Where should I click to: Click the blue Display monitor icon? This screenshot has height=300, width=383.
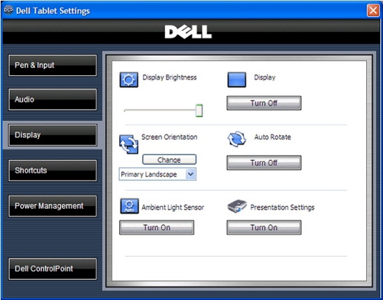(x=237, y=79)
